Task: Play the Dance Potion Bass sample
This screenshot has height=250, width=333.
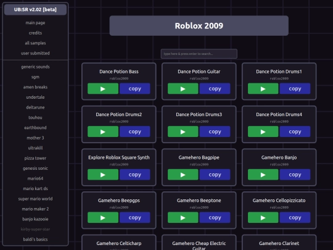Action: 103,89
